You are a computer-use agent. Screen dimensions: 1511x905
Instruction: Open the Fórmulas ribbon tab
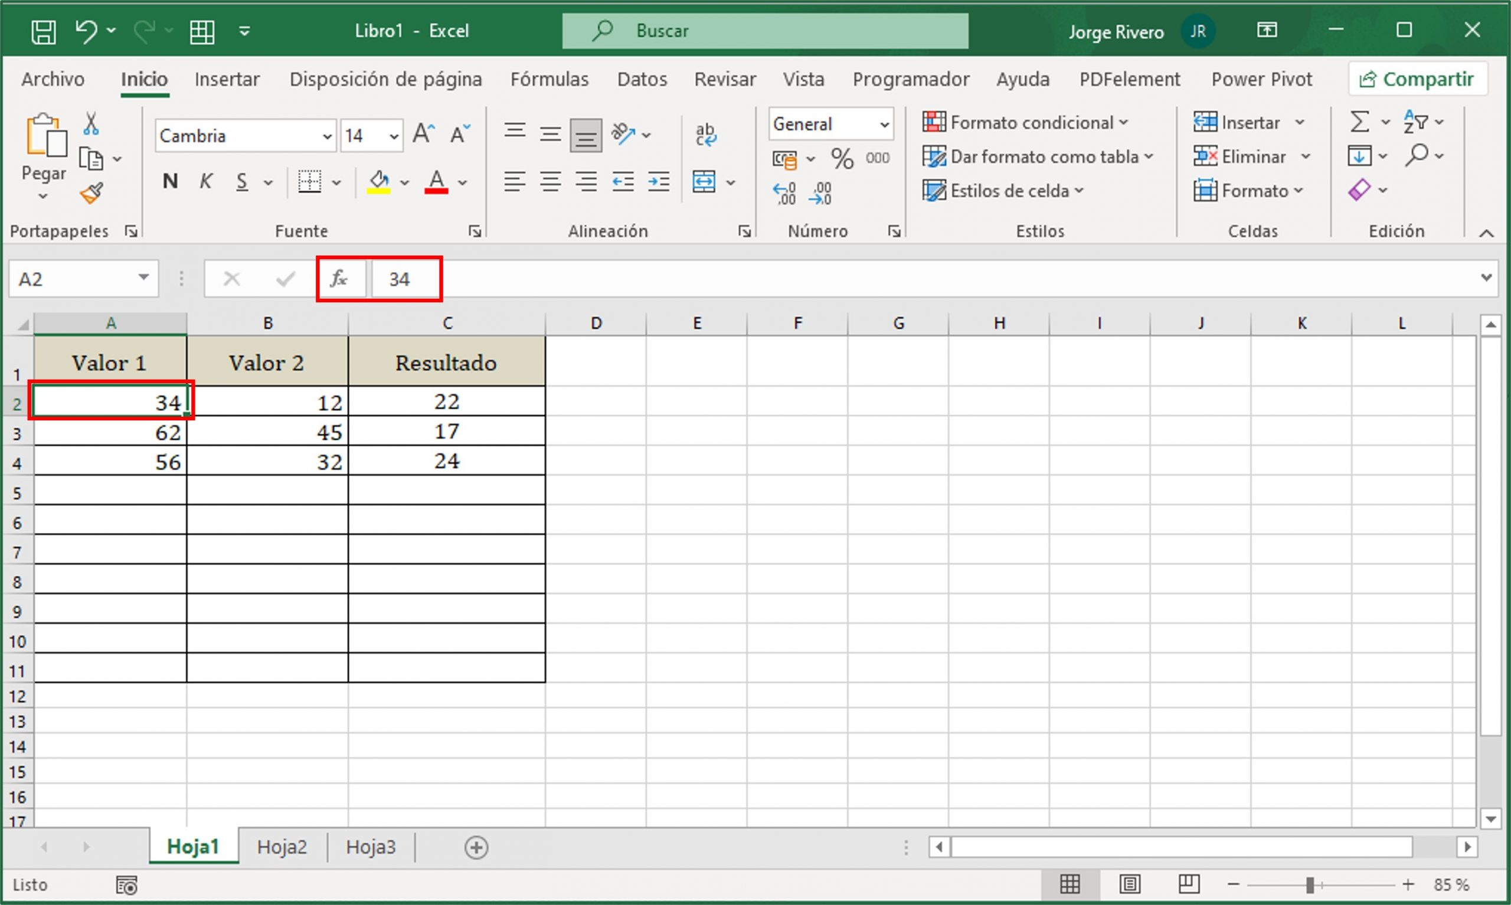(x=549, y=79)
